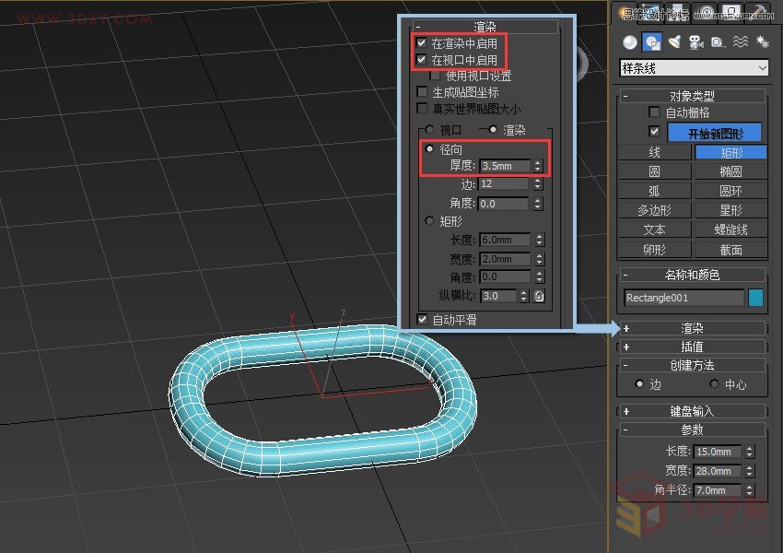Open the Systems gears icon

[x=762, y=42]
